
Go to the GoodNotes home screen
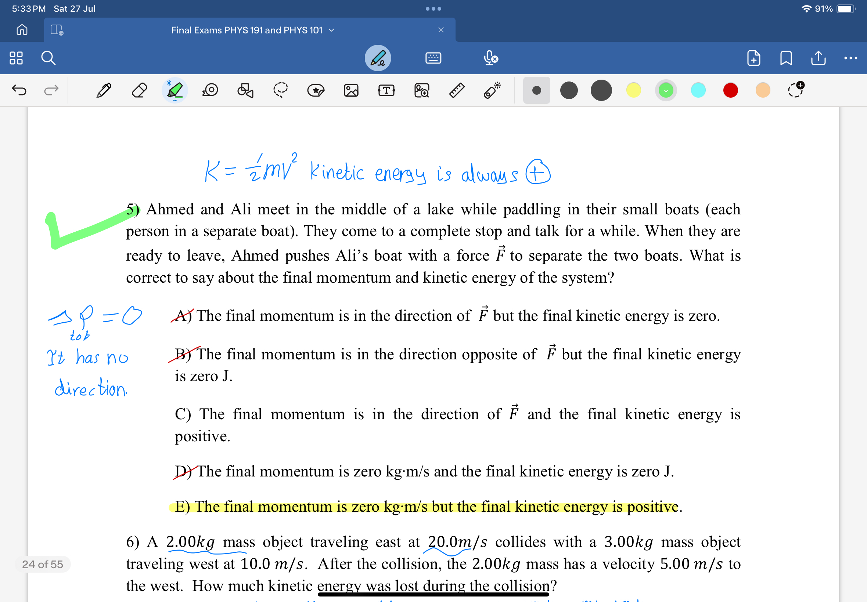pyautogui.click(x=22, y=30)
